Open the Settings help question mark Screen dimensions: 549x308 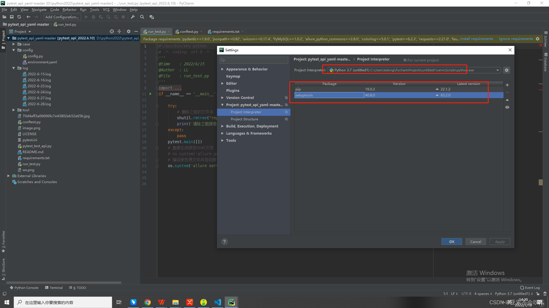(x=224, y=242)
